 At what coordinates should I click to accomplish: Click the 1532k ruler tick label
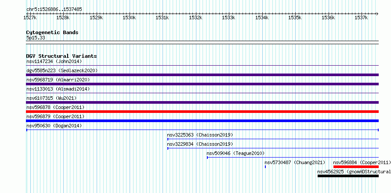click(196, 18)
